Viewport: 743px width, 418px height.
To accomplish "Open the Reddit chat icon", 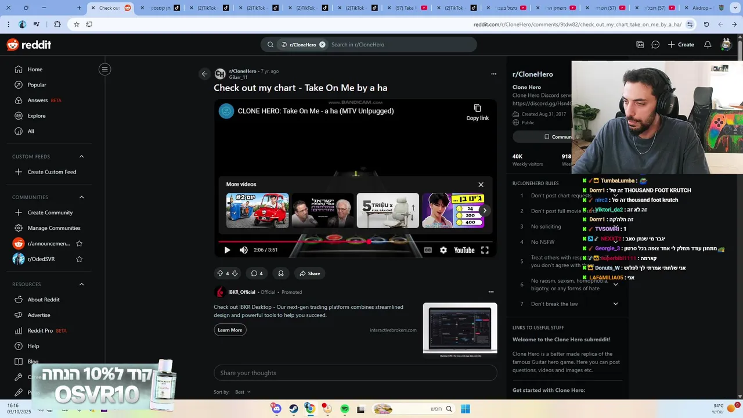I will (655, 45).
